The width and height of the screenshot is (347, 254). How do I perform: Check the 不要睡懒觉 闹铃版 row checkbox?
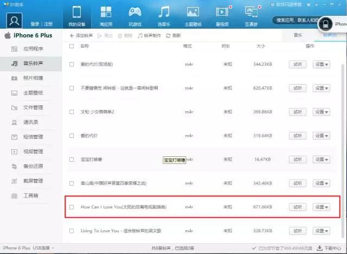click(x=72, y=88)
